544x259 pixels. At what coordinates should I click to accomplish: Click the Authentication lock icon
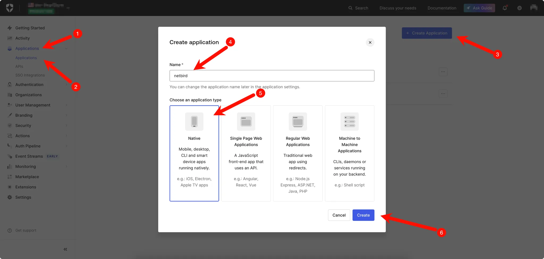pos(10,84)
